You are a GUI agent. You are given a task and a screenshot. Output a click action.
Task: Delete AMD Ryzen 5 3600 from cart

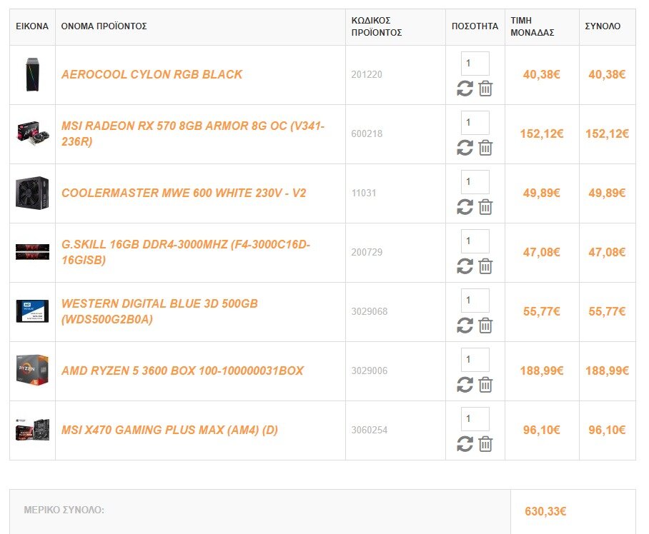click(485, 385)
